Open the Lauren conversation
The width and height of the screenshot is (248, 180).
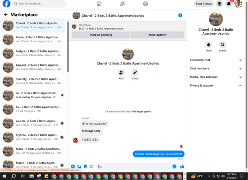pos(33,123)
